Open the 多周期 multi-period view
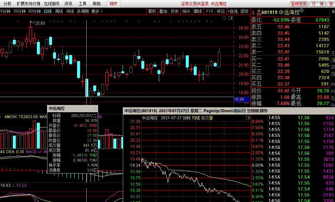 pos(83,11)
